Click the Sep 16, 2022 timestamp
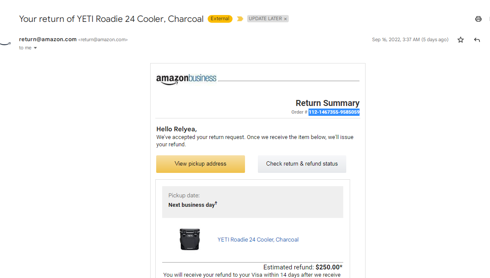Image resolution: width=490 pixels, height=278 pixels. 410,39
